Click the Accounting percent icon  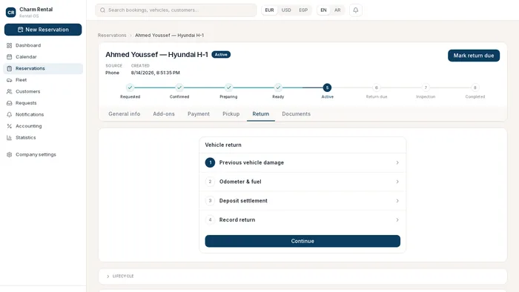click(x=9, y=126)
